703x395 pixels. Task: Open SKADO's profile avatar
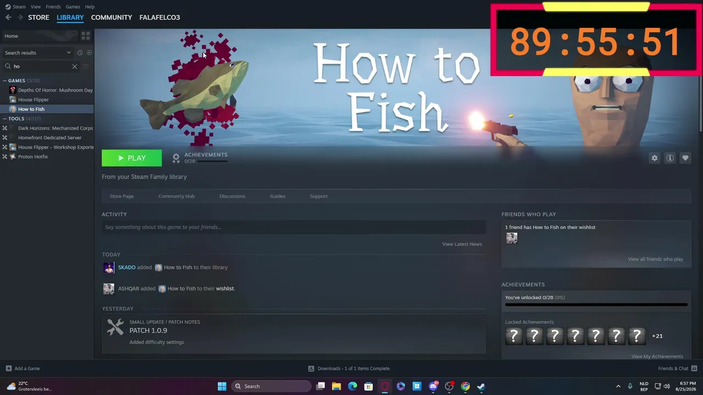coord(109,267)
